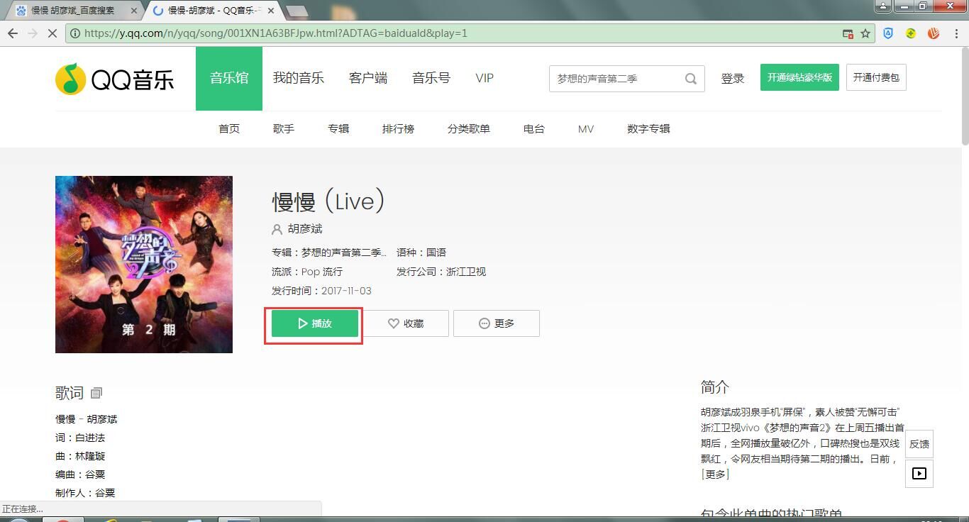The image size is (969, 522).
Task: Click the browser back arrow
Action: point(13,33)
